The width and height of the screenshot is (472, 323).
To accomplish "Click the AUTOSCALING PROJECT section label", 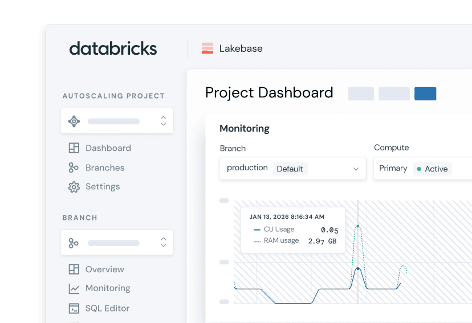I will pos(114,96).
